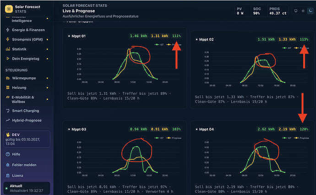Click the Treffer bis jetzt 89% text
This screenshot has width=316, height=195.
[145, 93]
